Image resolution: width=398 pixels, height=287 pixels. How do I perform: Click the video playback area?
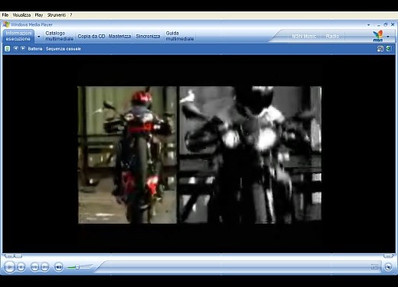[200, 155]
